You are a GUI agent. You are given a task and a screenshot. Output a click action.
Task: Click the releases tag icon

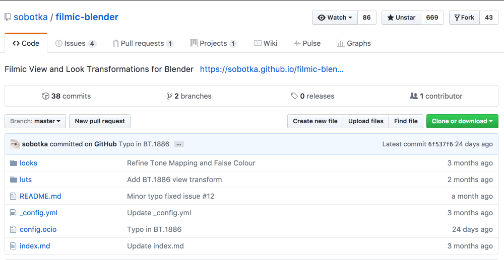click(294, 96)
